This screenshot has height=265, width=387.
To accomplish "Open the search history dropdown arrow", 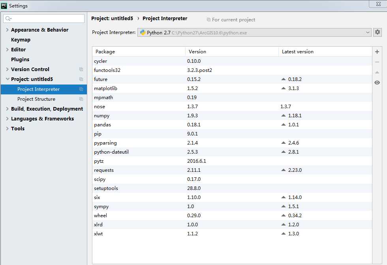I will pos(11,19).
